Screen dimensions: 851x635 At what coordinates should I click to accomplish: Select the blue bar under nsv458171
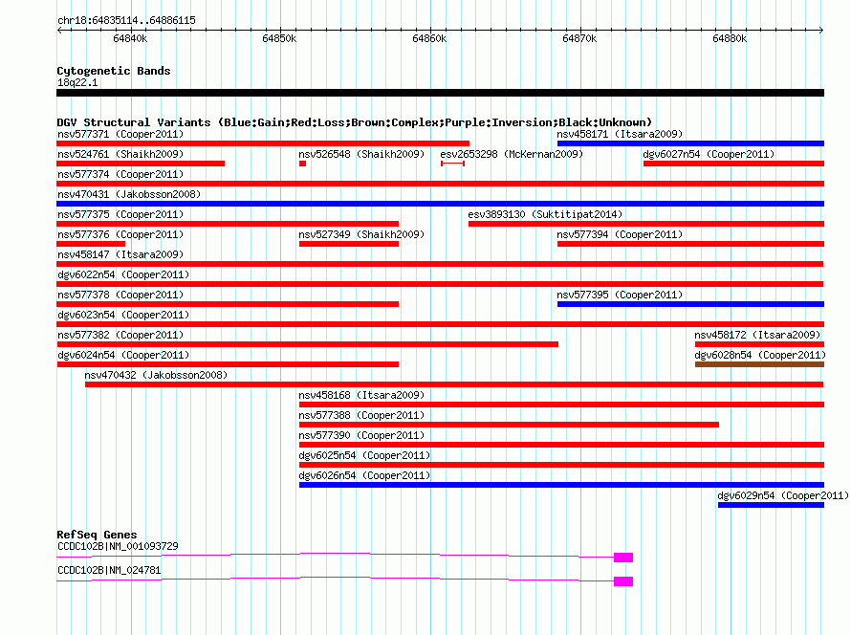[690, 143]
